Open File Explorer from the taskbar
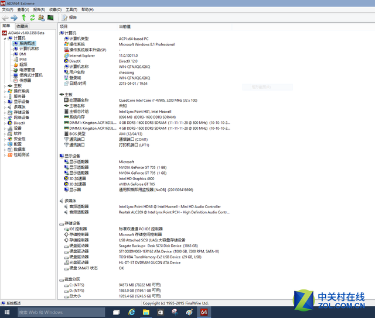 (146, 312)
